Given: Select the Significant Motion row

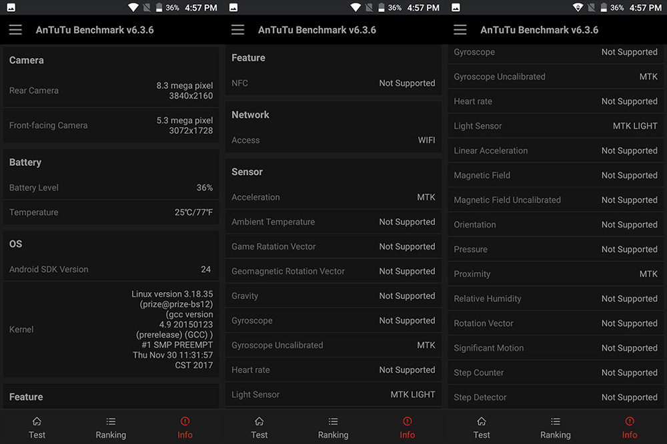Looking at the screenshot, I should coord(556,347).
